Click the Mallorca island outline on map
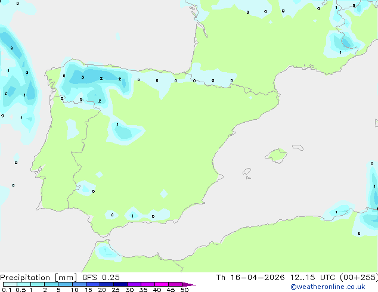Image resolution: width=378 pixels, height=292 pixels. 276,156
